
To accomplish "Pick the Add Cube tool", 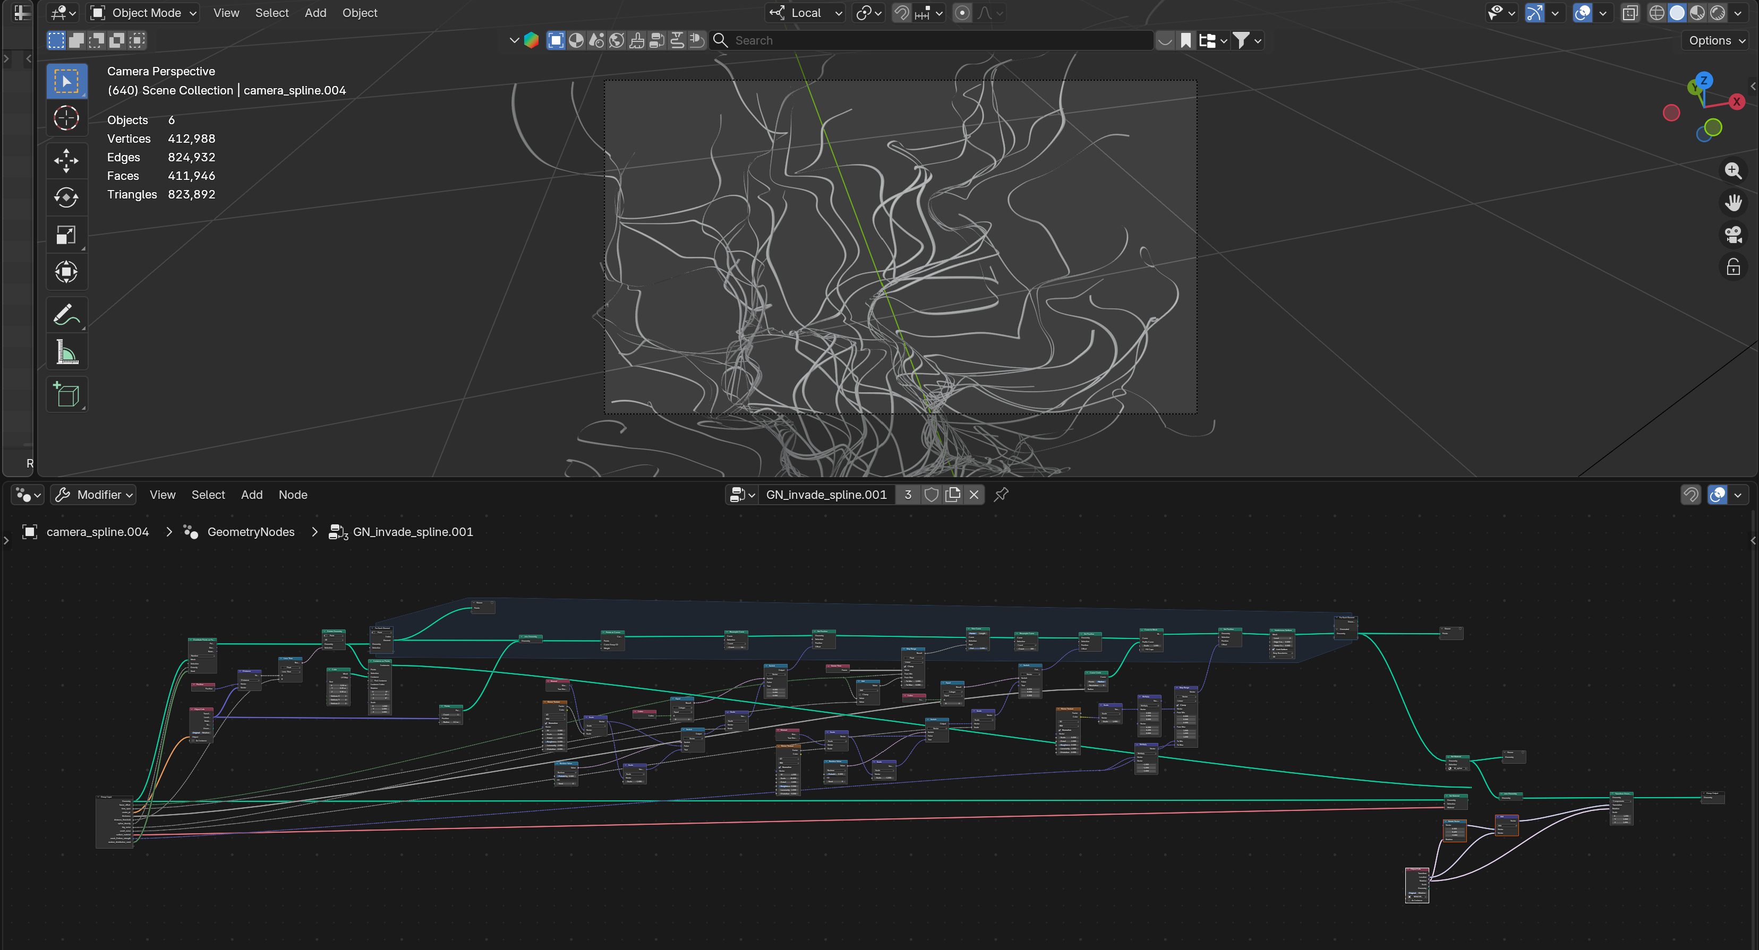I will click(x=66, y=394).
